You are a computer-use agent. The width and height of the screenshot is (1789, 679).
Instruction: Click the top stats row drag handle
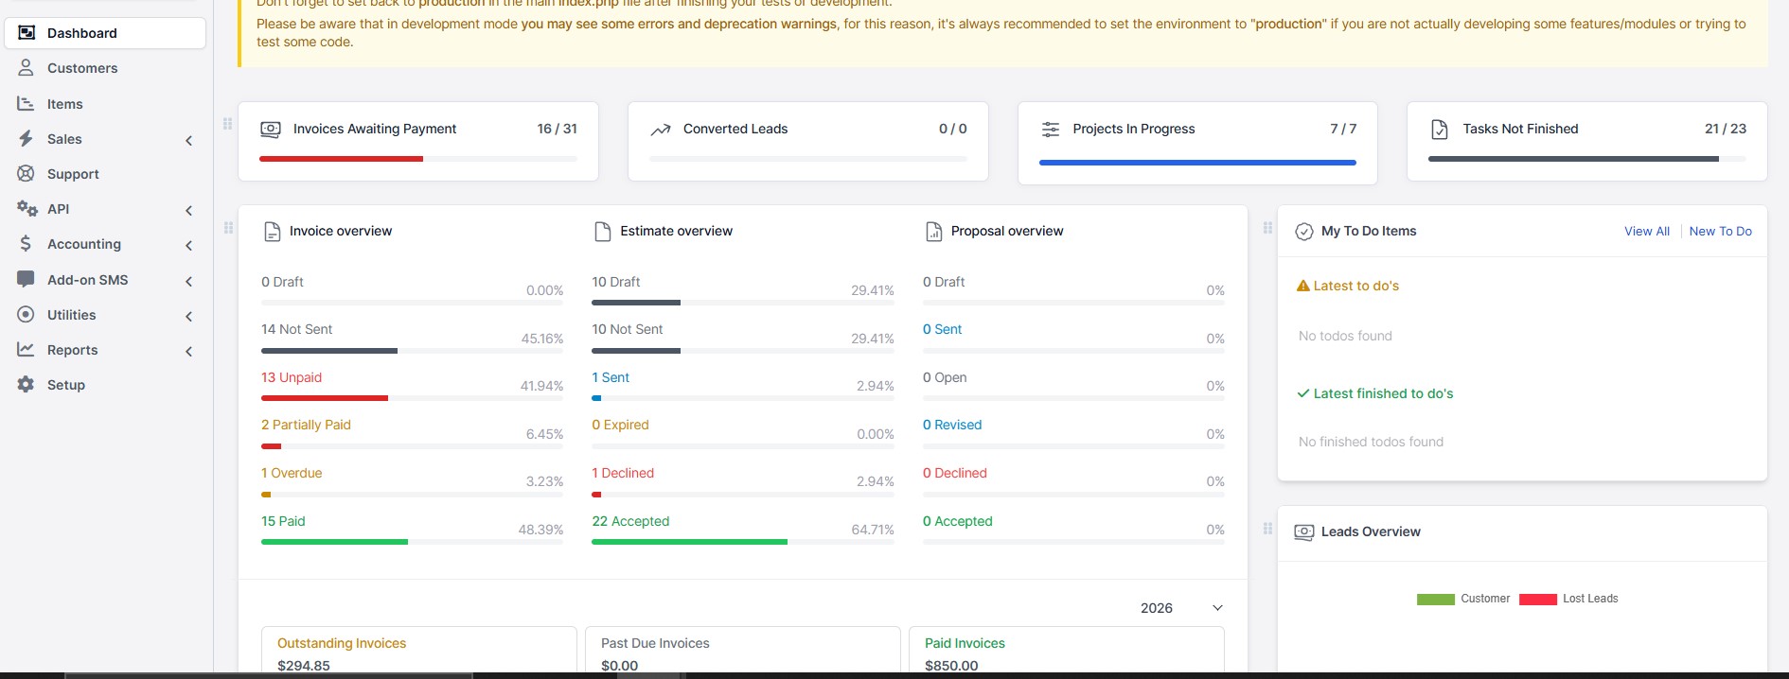tap(227, 124)
